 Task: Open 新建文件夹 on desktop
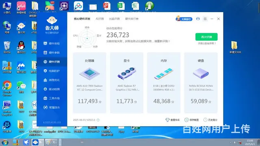point(235,47)
